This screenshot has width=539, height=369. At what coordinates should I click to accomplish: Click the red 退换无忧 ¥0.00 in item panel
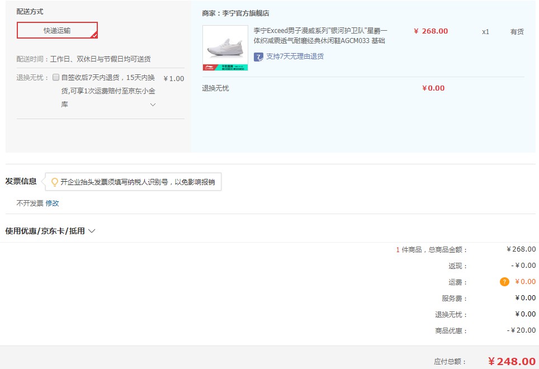pos(433,88)
